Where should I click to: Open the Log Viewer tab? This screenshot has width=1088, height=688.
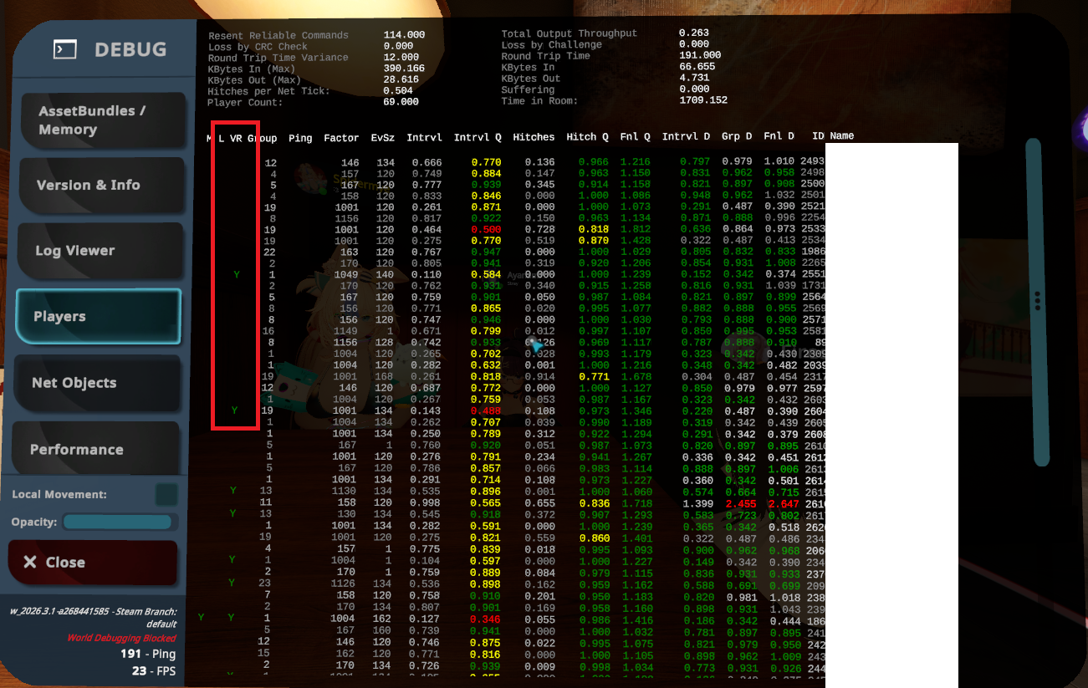(100, 251)
